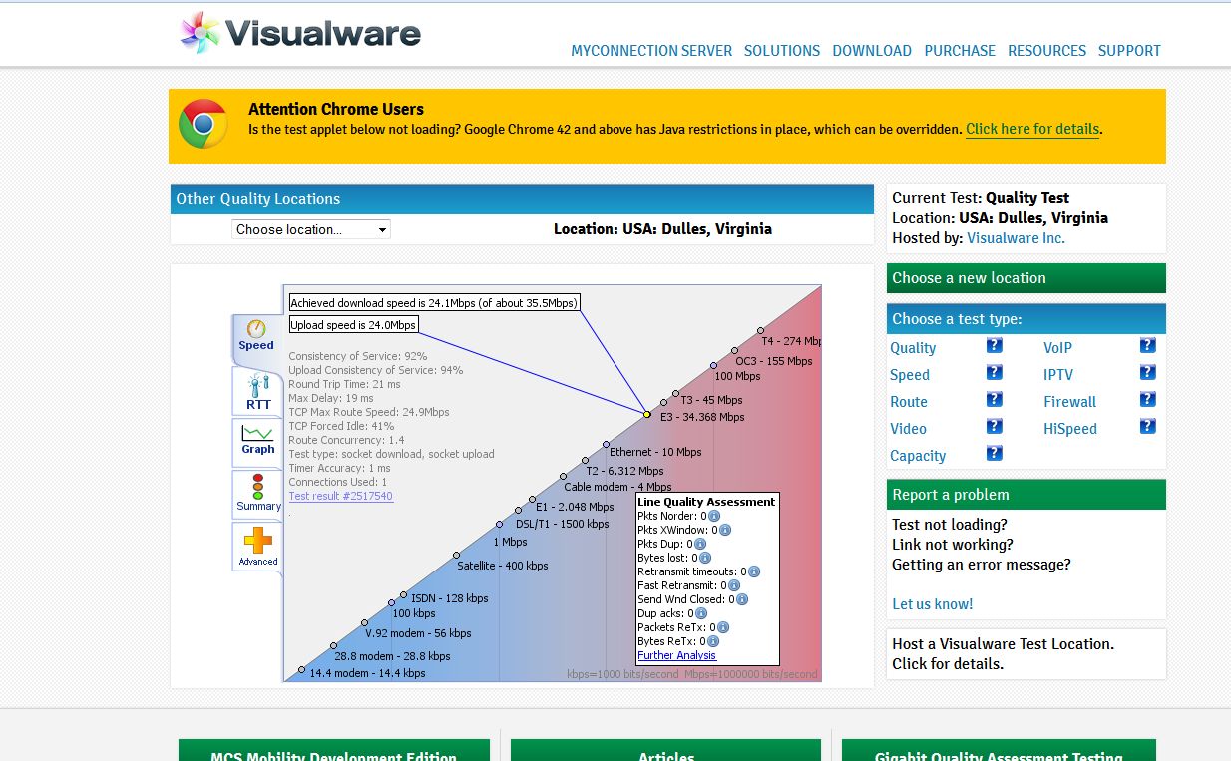Click the Satellite - 400 kbps graph point
Image resolution: width=1231 pixels, height=761 pixels.
tap(456, 555)
